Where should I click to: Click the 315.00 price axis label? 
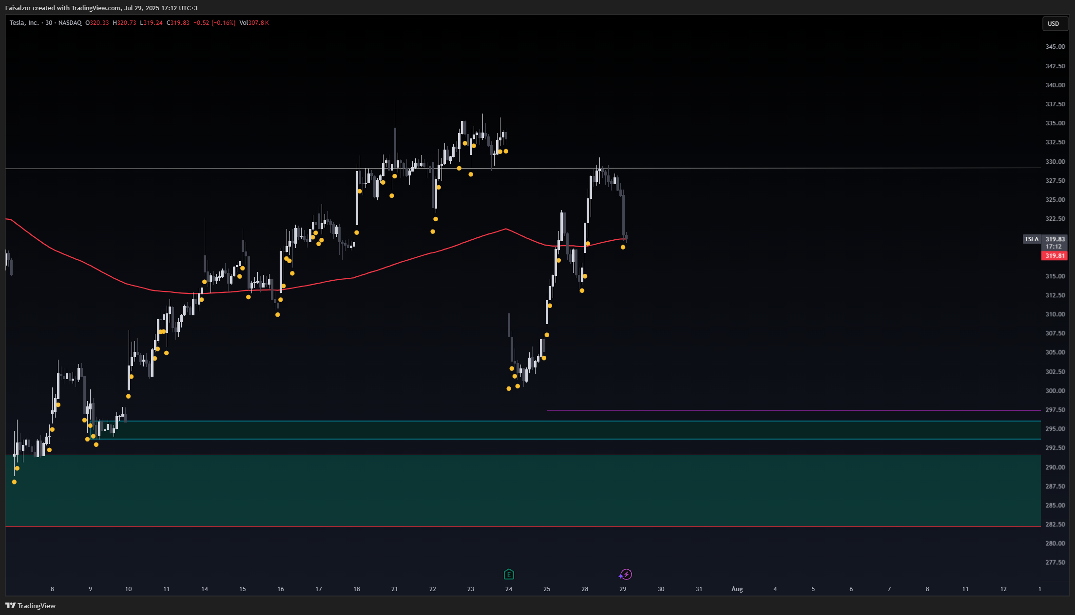tap(1055, 276)
